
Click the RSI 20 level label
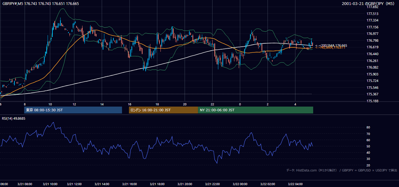(368, 165)
